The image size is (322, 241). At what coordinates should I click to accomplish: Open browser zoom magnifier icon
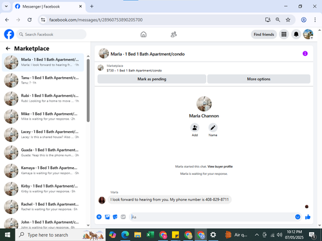coord(278,20)
